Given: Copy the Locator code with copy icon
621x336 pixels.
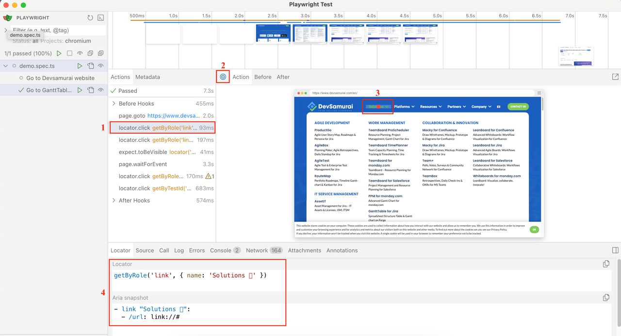Looking at the screenshot, I should (606, 264).
